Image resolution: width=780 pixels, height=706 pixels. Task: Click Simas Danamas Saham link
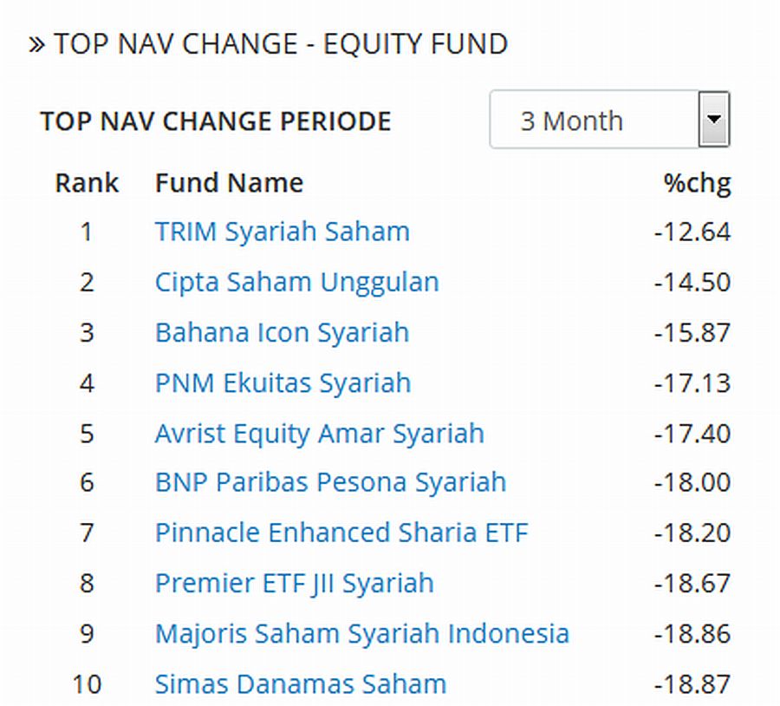pyautogui.click(x=300, y=683)
